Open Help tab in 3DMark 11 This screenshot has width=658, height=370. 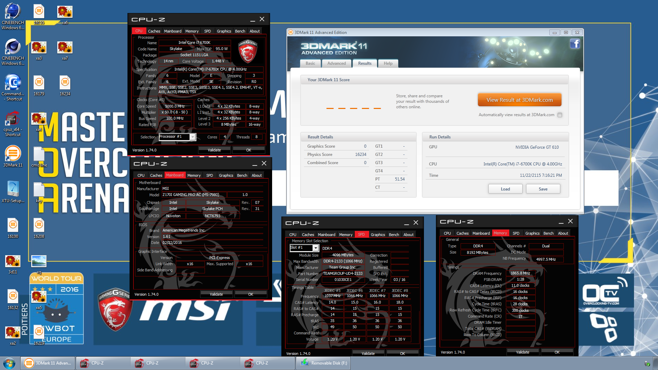[x=388, y=63]
